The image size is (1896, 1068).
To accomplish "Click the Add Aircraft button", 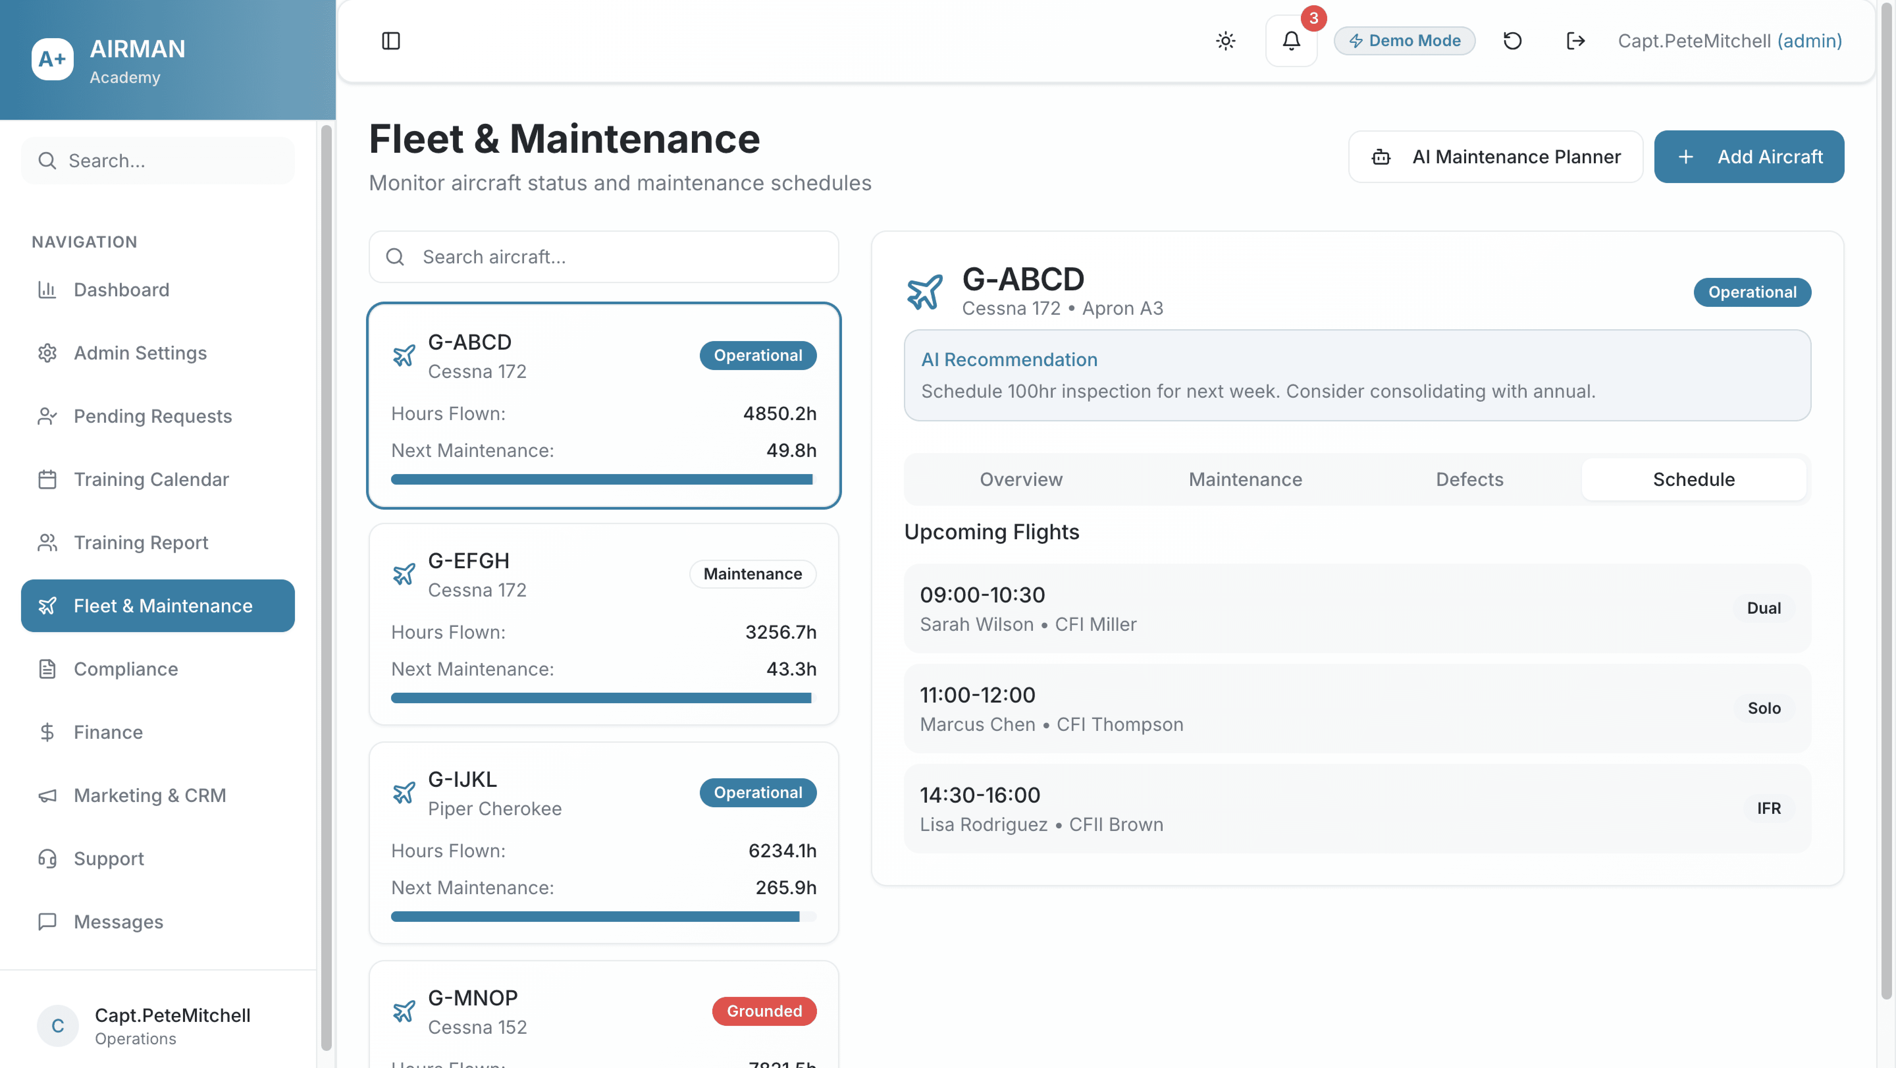I will point(1749,157).
